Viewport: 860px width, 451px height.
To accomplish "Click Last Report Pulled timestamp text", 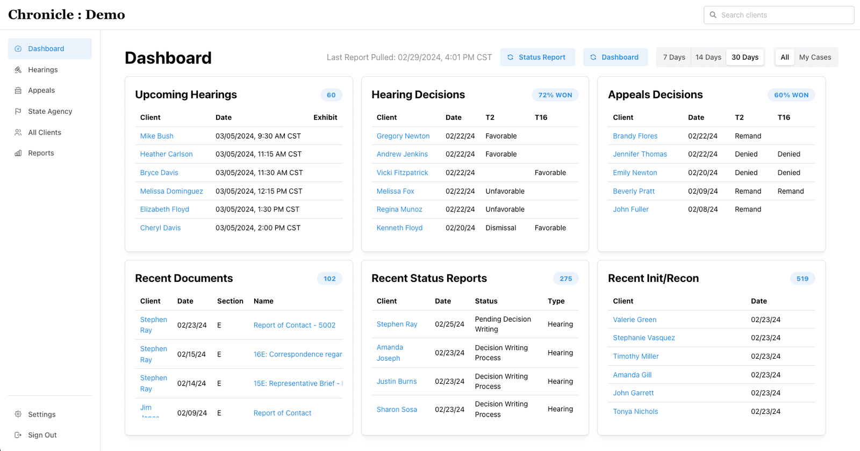I will pos(409,57).
